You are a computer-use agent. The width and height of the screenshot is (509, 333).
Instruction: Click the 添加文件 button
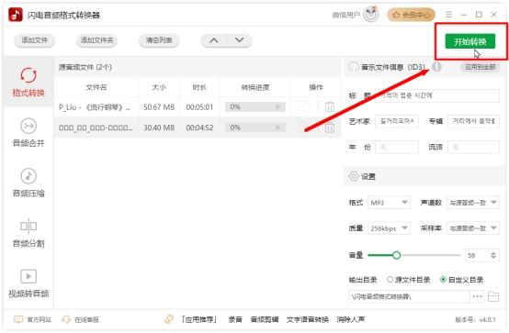pyautogui.click(x=34, y=40)
